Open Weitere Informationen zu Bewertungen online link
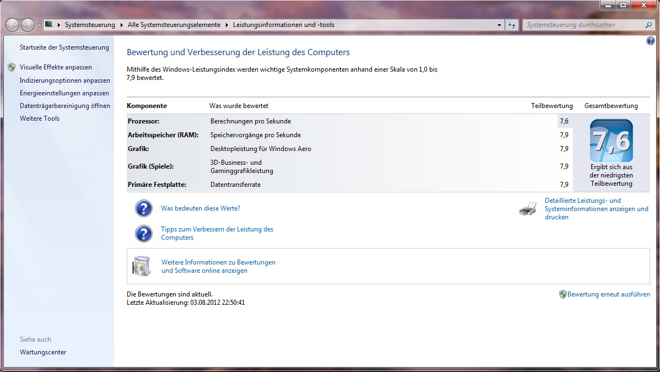The image size is (660, 372). coord(219,266)
